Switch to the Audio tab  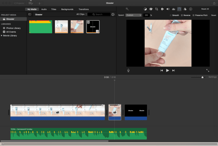click(44, 9)
